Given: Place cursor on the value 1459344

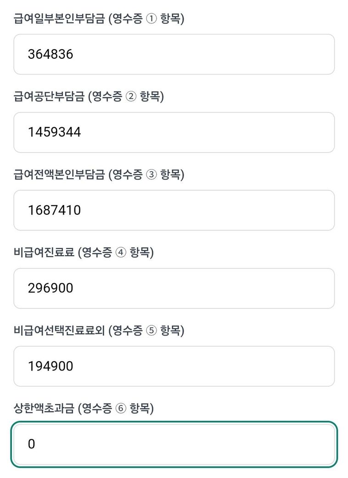Looking at the screenshot, I should (x=54, y=132).
